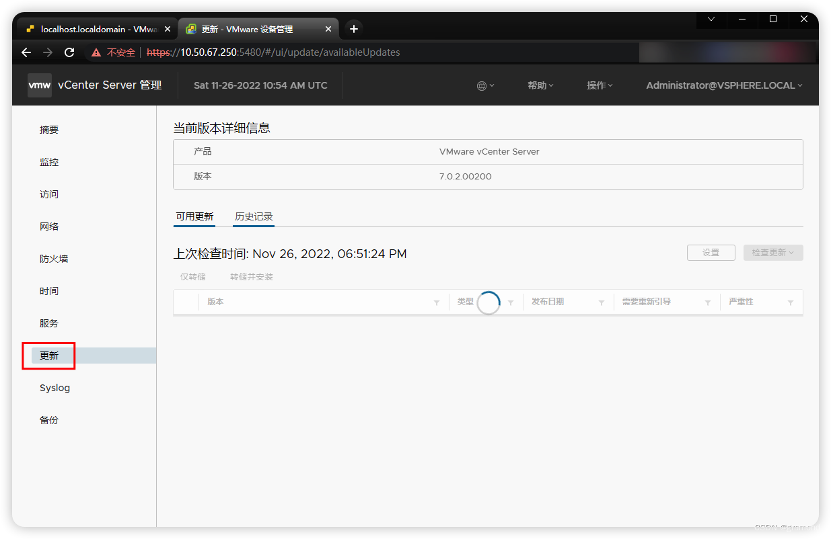This screenshot has width=831, height=539.
Task: Click the Sat 11-26-2022 10:54 AM UTC time
Action: pos(260,85)
